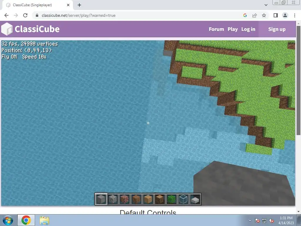Image resolution: width=301 pixels, height=226 pixels.
Task: Open Chrome three-dot menu
Action: tap(295, 15)
